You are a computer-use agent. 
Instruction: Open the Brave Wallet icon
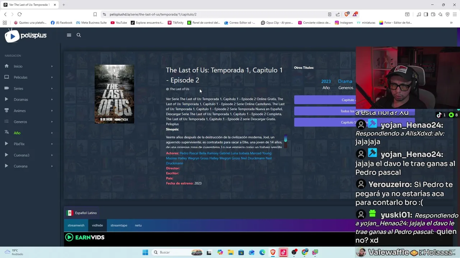click(x=433, y=14)
